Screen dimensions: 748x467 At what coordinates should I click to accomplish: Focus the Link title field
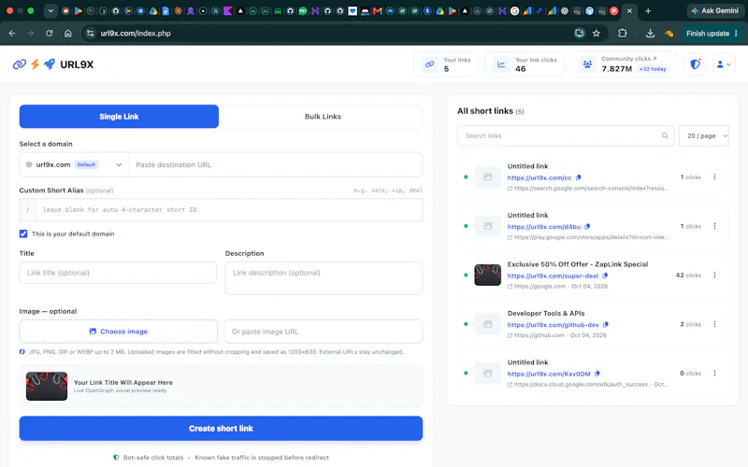coord(118,273)
